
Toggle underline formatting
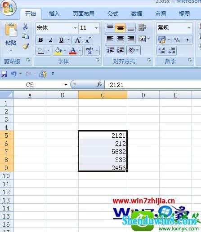(x=61, y=40)
